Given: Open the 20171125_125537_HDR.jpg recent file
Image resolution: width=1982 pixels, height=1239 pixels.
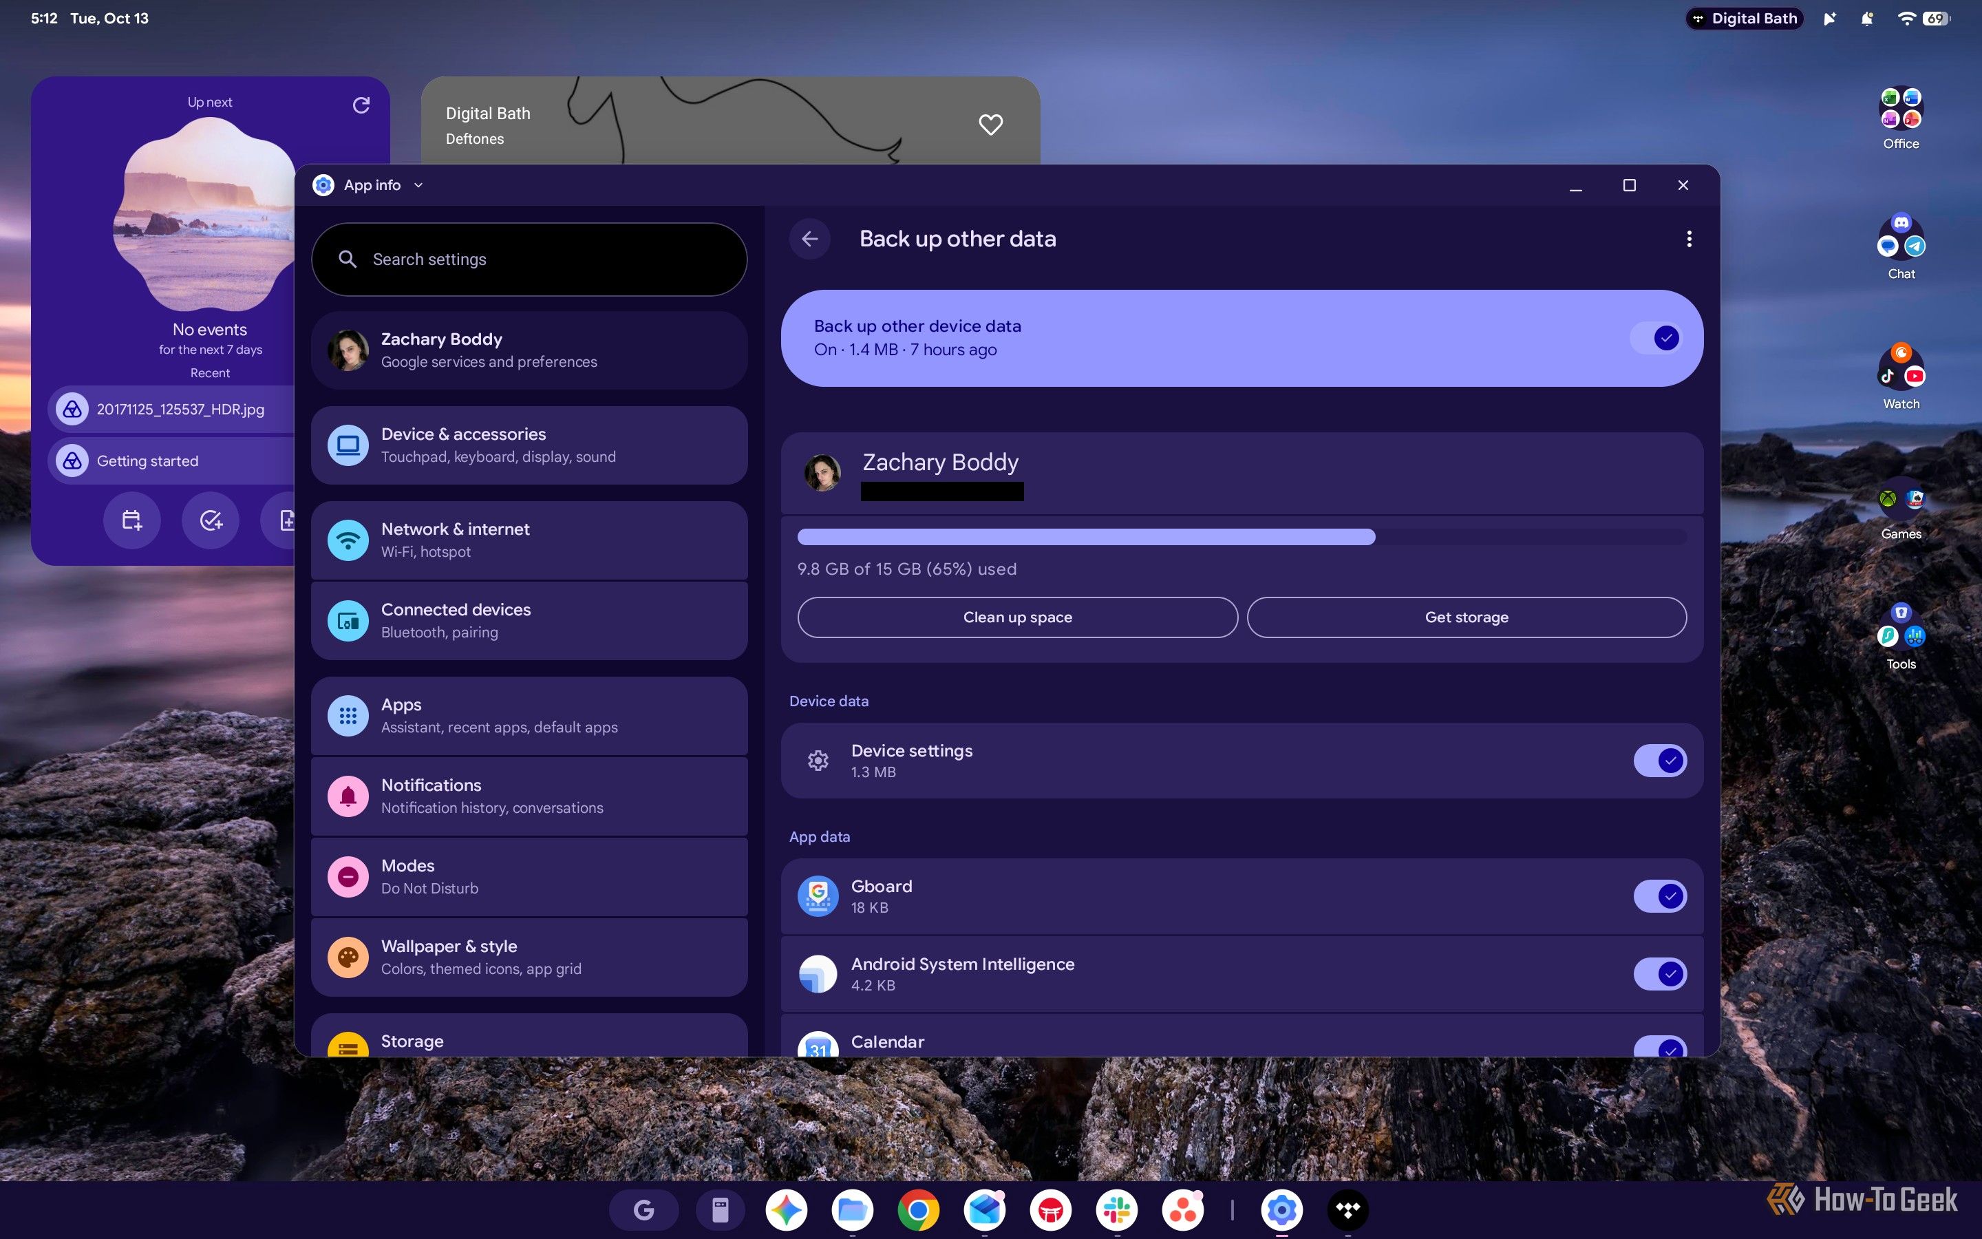Looking at the screenshot, I should [171, 409].
